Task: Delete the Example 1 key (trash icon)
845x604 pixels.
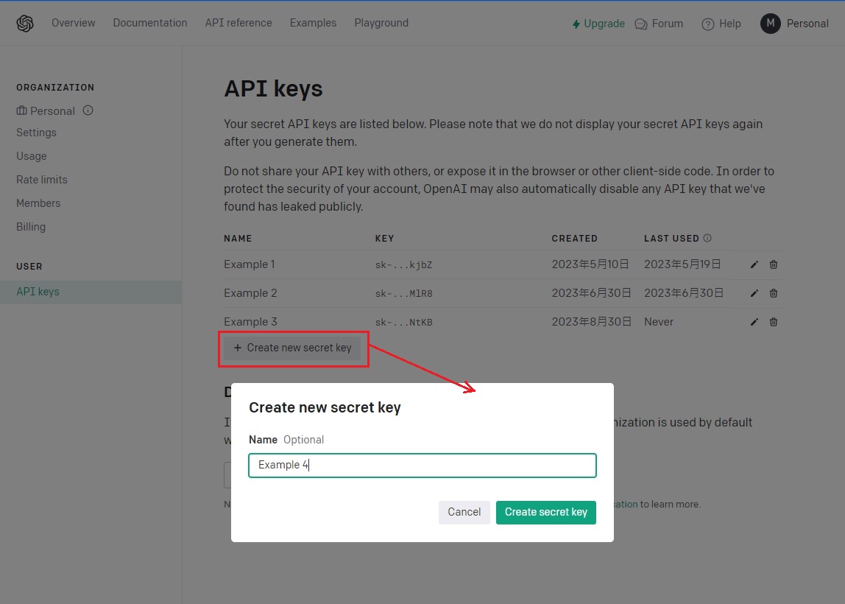Action: click(x=774, y=264)
